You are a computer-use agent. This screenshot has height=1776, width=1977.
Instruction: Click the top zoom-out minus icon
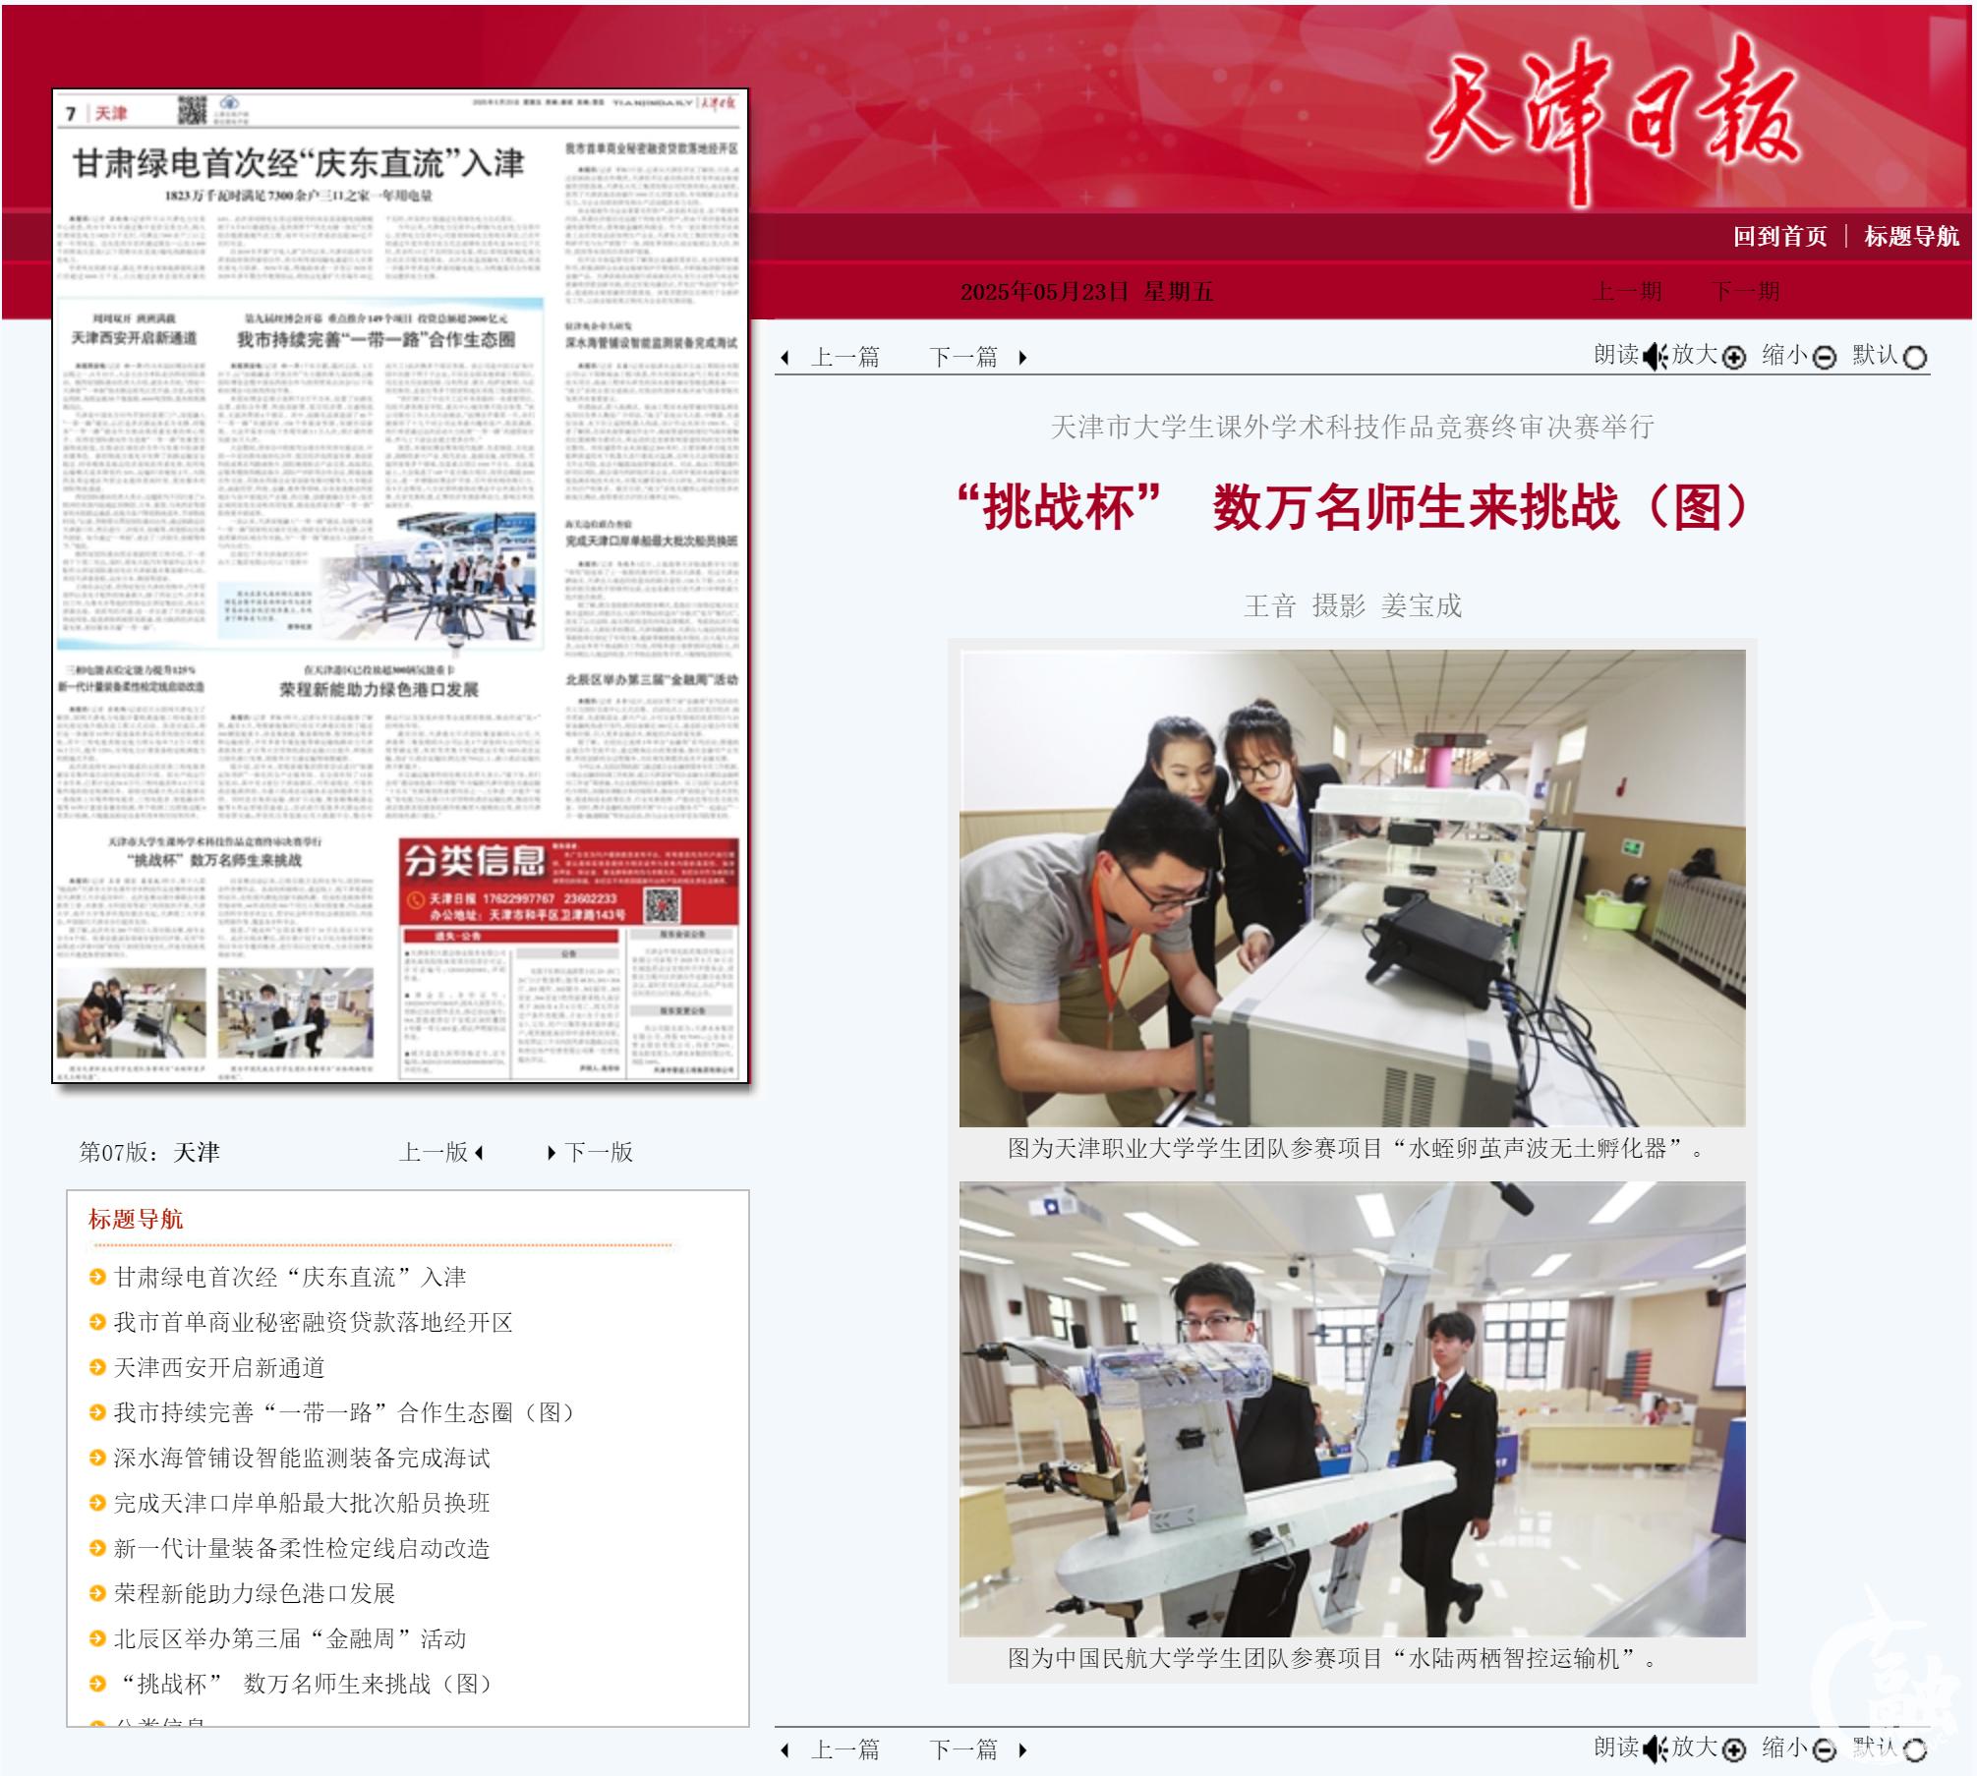click(x=1825, y=358)
